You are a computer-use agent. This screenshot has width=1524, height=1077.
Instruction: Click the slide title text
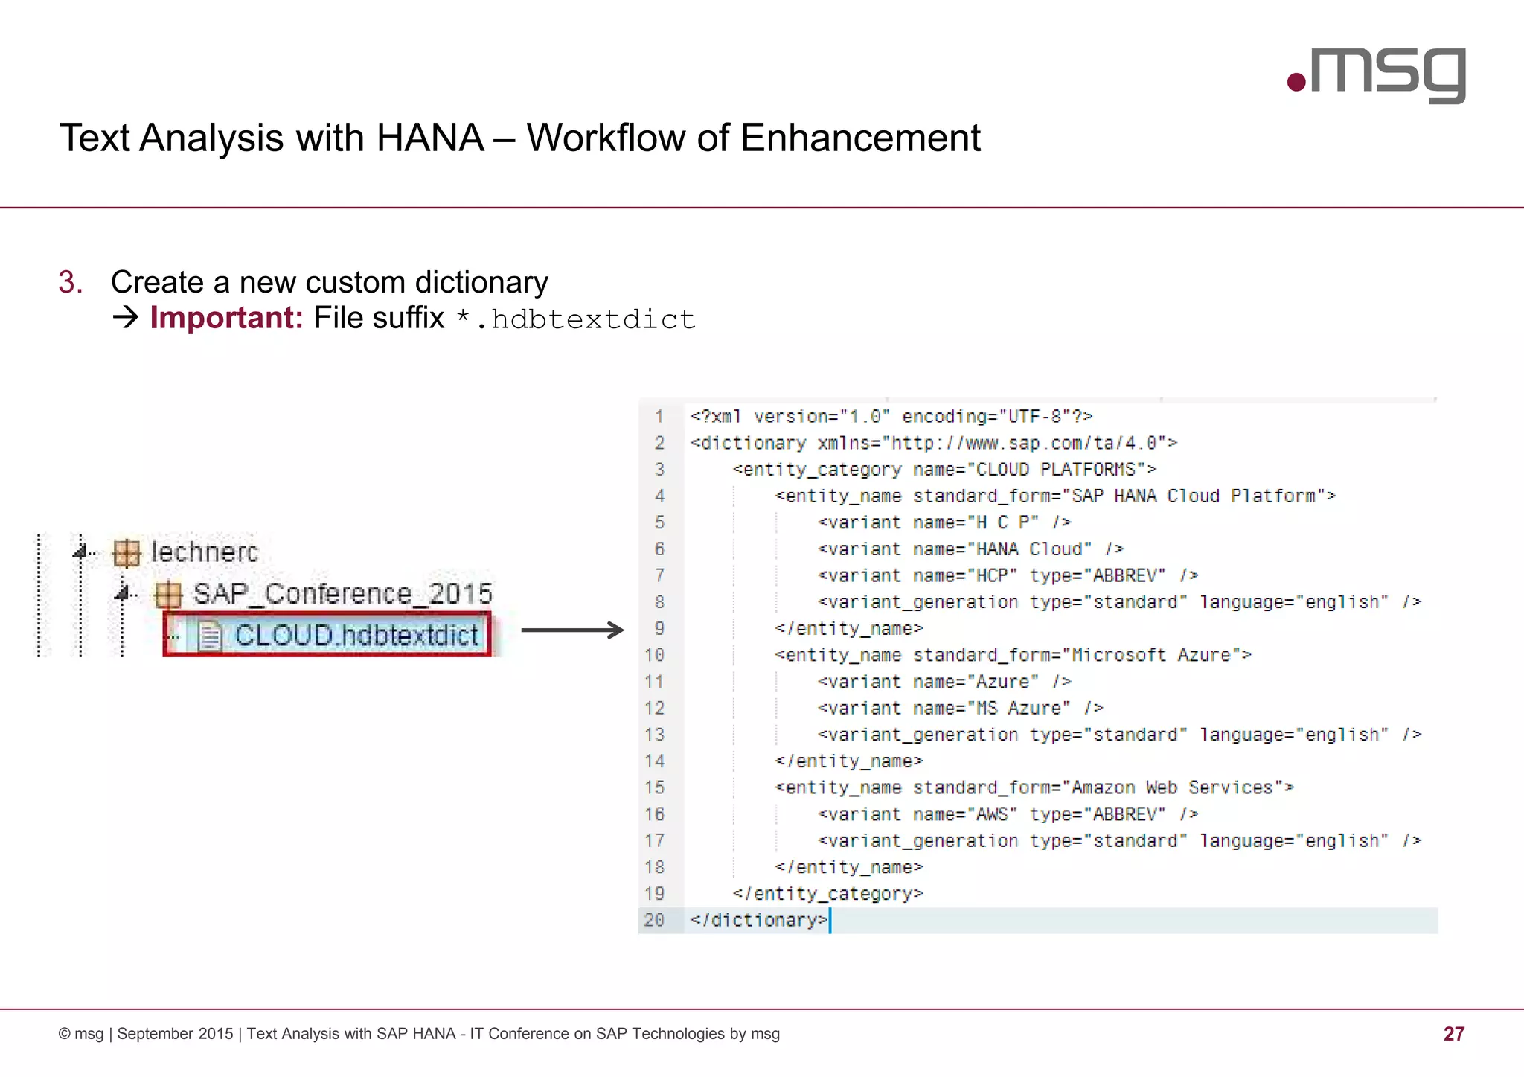click(519, 138)
